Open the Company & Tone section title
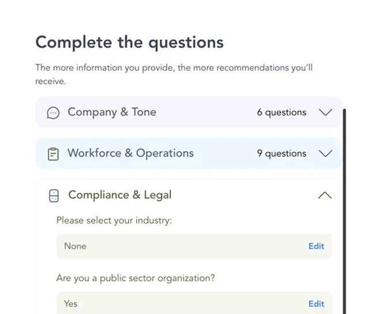 (x=112, y=112)
